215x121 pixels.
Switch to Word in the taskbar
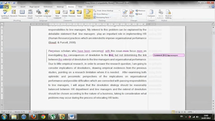coord(72,117)
